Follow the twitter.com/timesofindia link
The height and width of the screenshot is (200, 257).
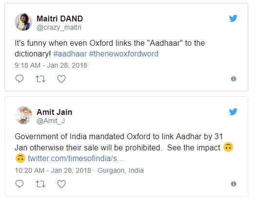(x=76, y=159)
